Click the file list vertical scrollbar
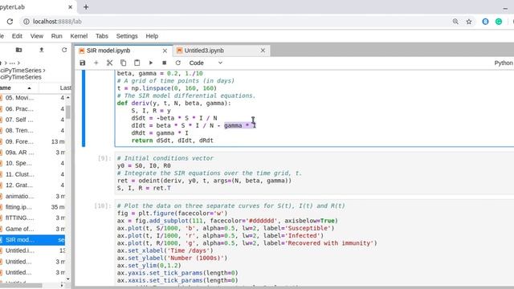 tap(68, 112)
